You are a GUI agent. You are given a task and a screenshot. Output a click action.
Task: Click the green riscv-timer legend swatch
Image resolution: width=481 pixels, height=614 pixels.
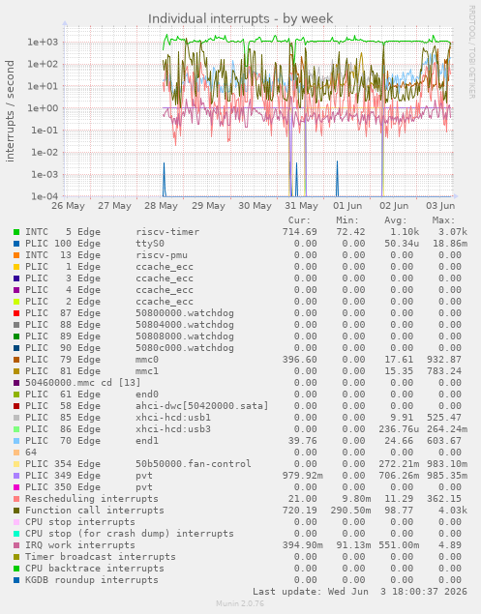coord(16,232)
